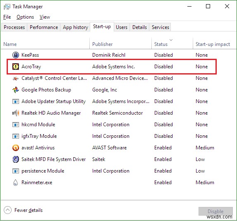Click the Google, Inc publisher cell
This screenshot has width=237, height=221.
tap(105, 90)
